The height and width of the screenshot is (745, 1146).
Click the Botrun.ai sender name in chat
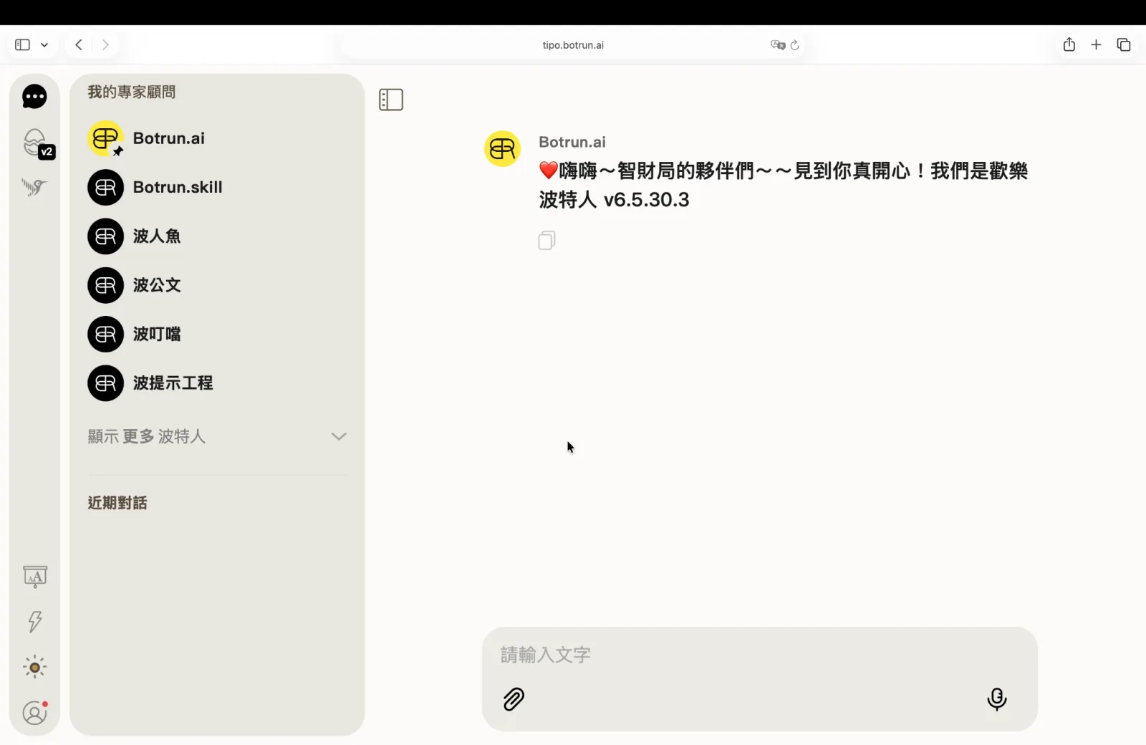tap(572, 142)
